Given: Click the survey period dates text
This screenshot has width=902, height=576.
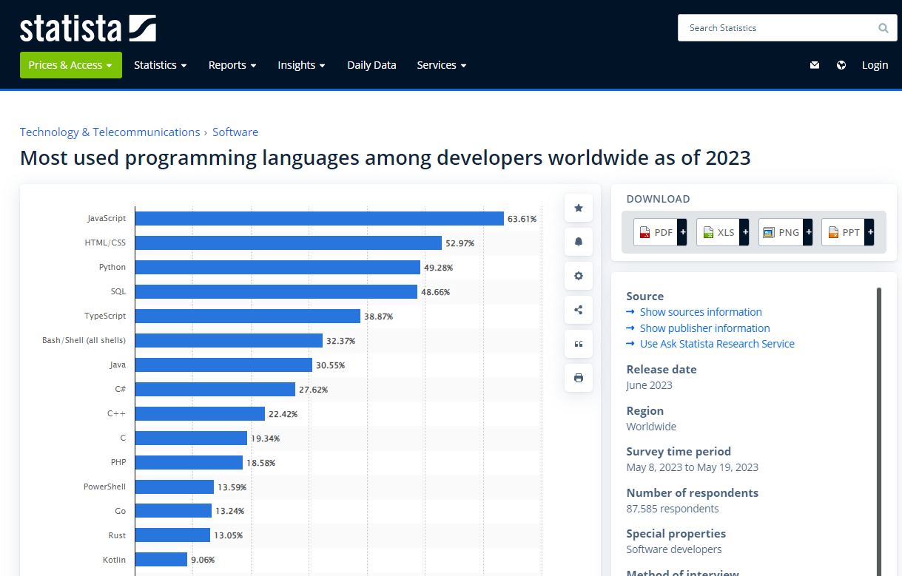Looking at the screenshot, I should click(x=692, y=467).
